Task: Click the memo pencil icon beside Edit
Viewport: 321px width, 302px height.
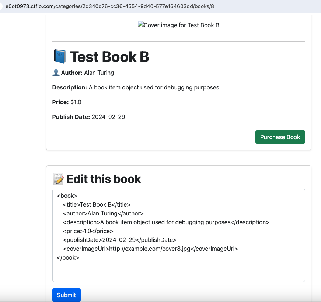Action: (x=58, y=179)
